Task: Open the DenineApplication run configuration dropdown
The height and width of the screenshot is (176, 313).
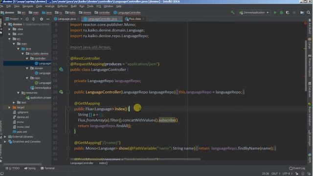Action: [x=254, y=12]
